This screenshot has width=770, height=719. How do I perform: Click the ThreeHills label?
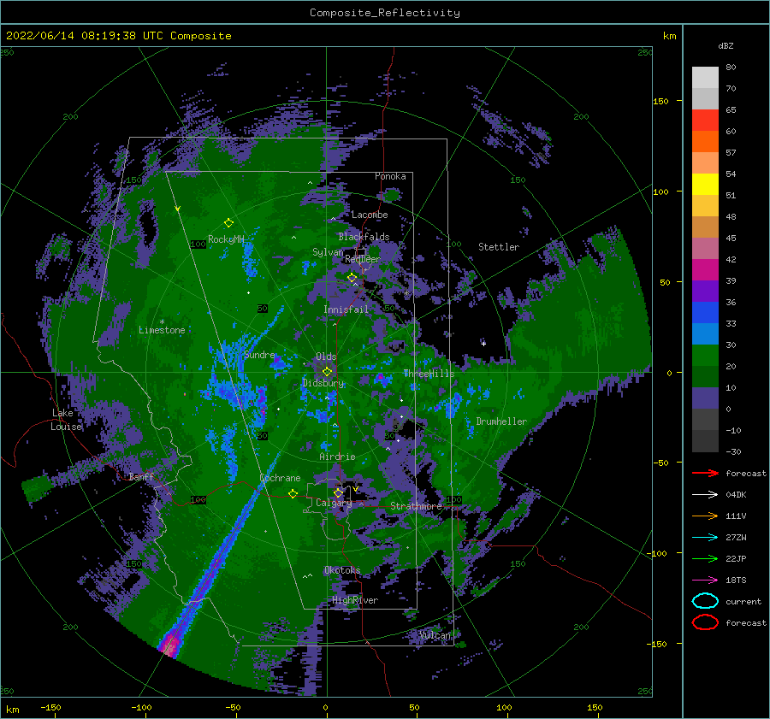click(429, 374)
